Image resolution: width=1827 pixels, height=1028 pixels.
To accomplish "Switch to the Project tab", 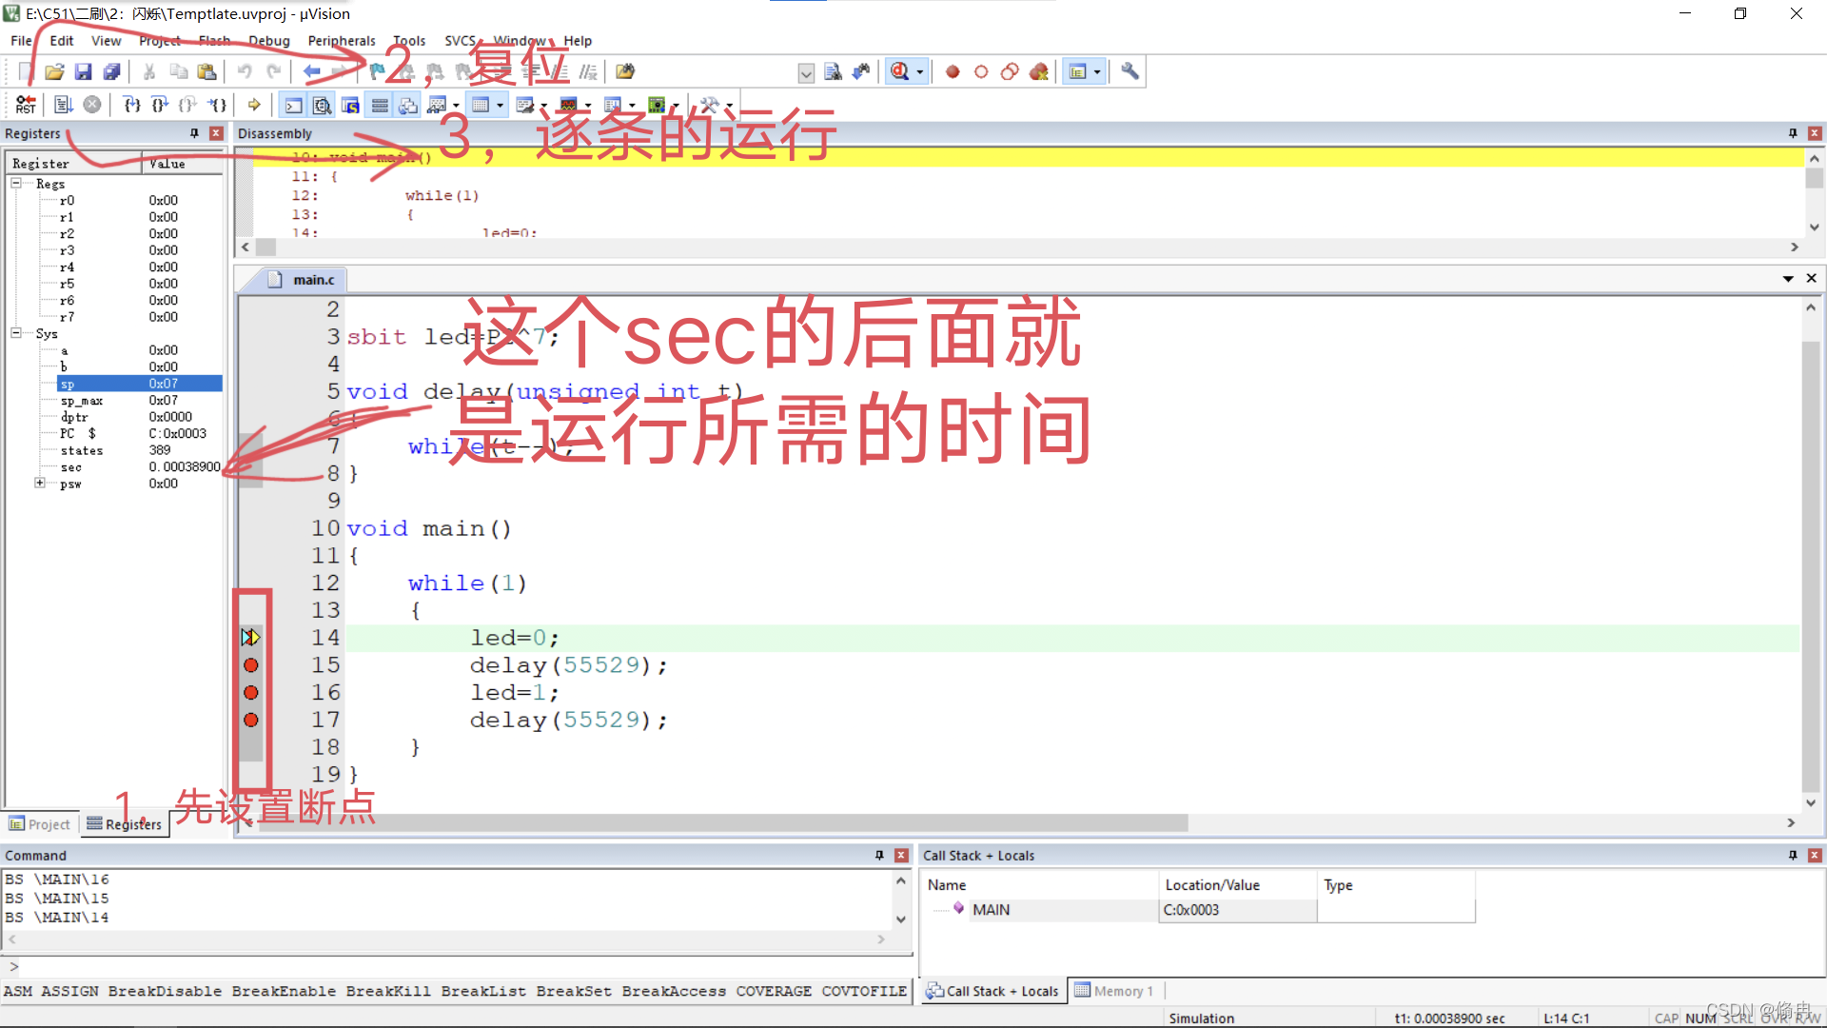I will pyautogui.click(x=40, y=824).
